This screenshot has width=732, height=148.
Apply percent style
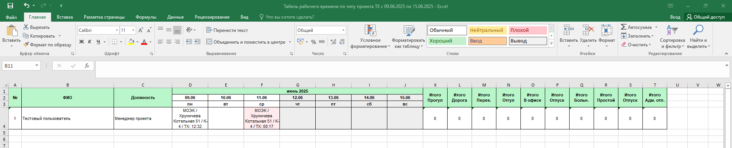pyautogui.click(x=313, y=42)
